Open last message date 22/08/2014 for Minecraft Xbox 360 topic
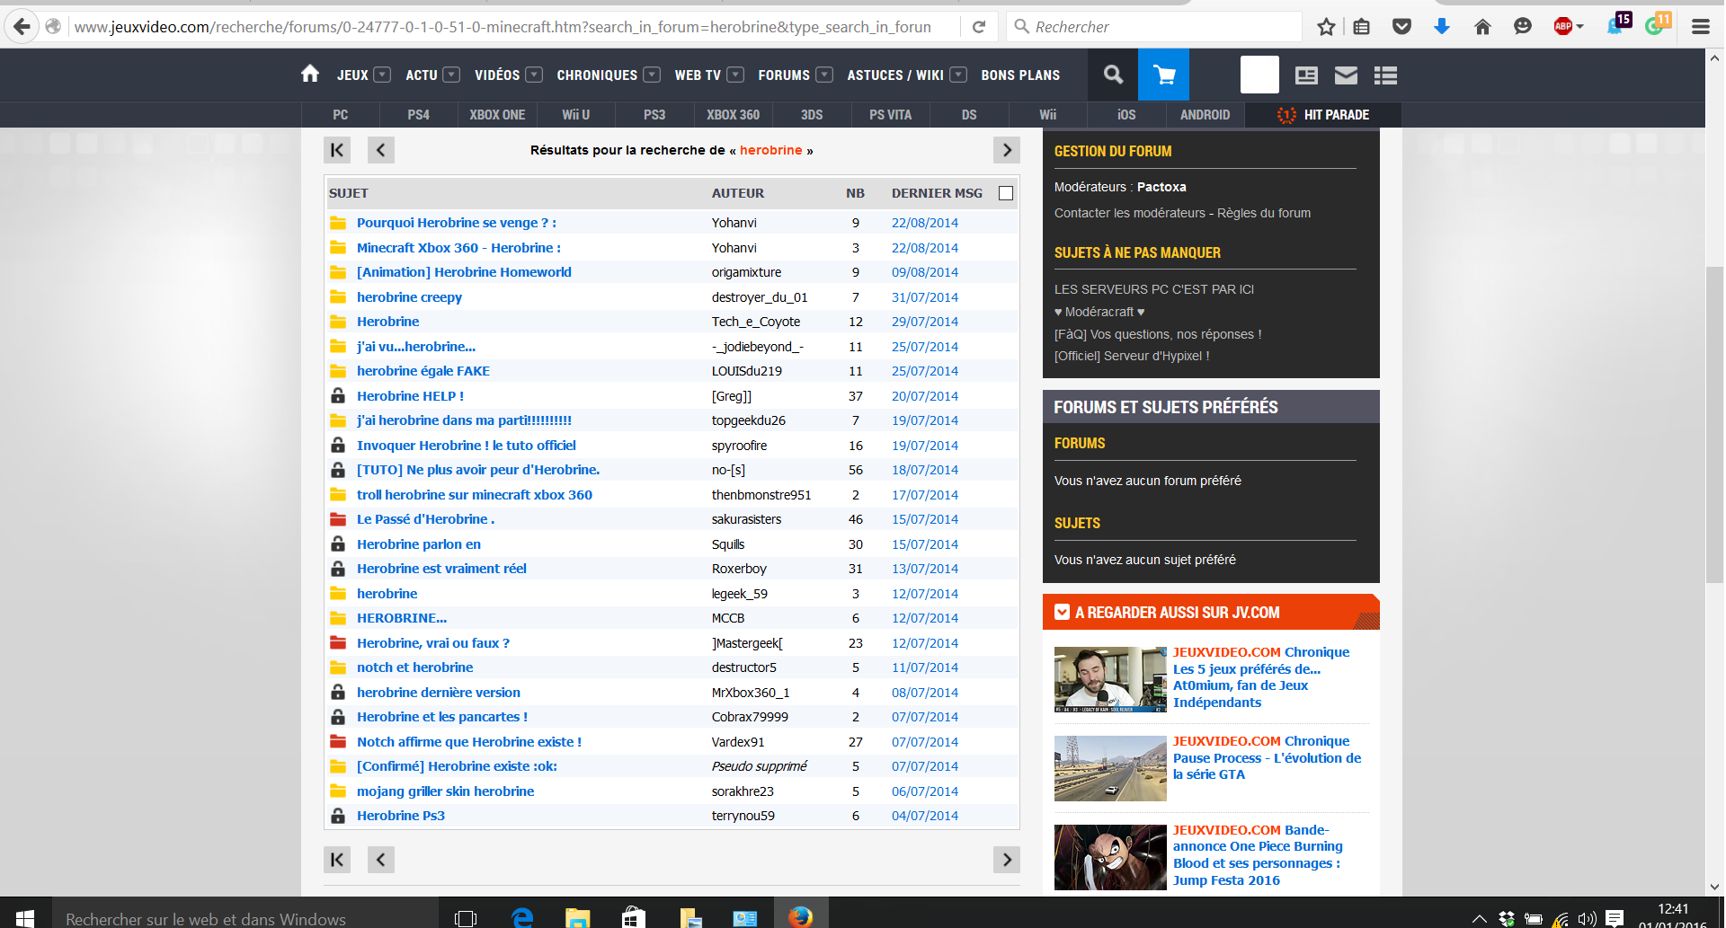Screen dimensions: 1726x928 pyautogui.click(x=925, y=248)
